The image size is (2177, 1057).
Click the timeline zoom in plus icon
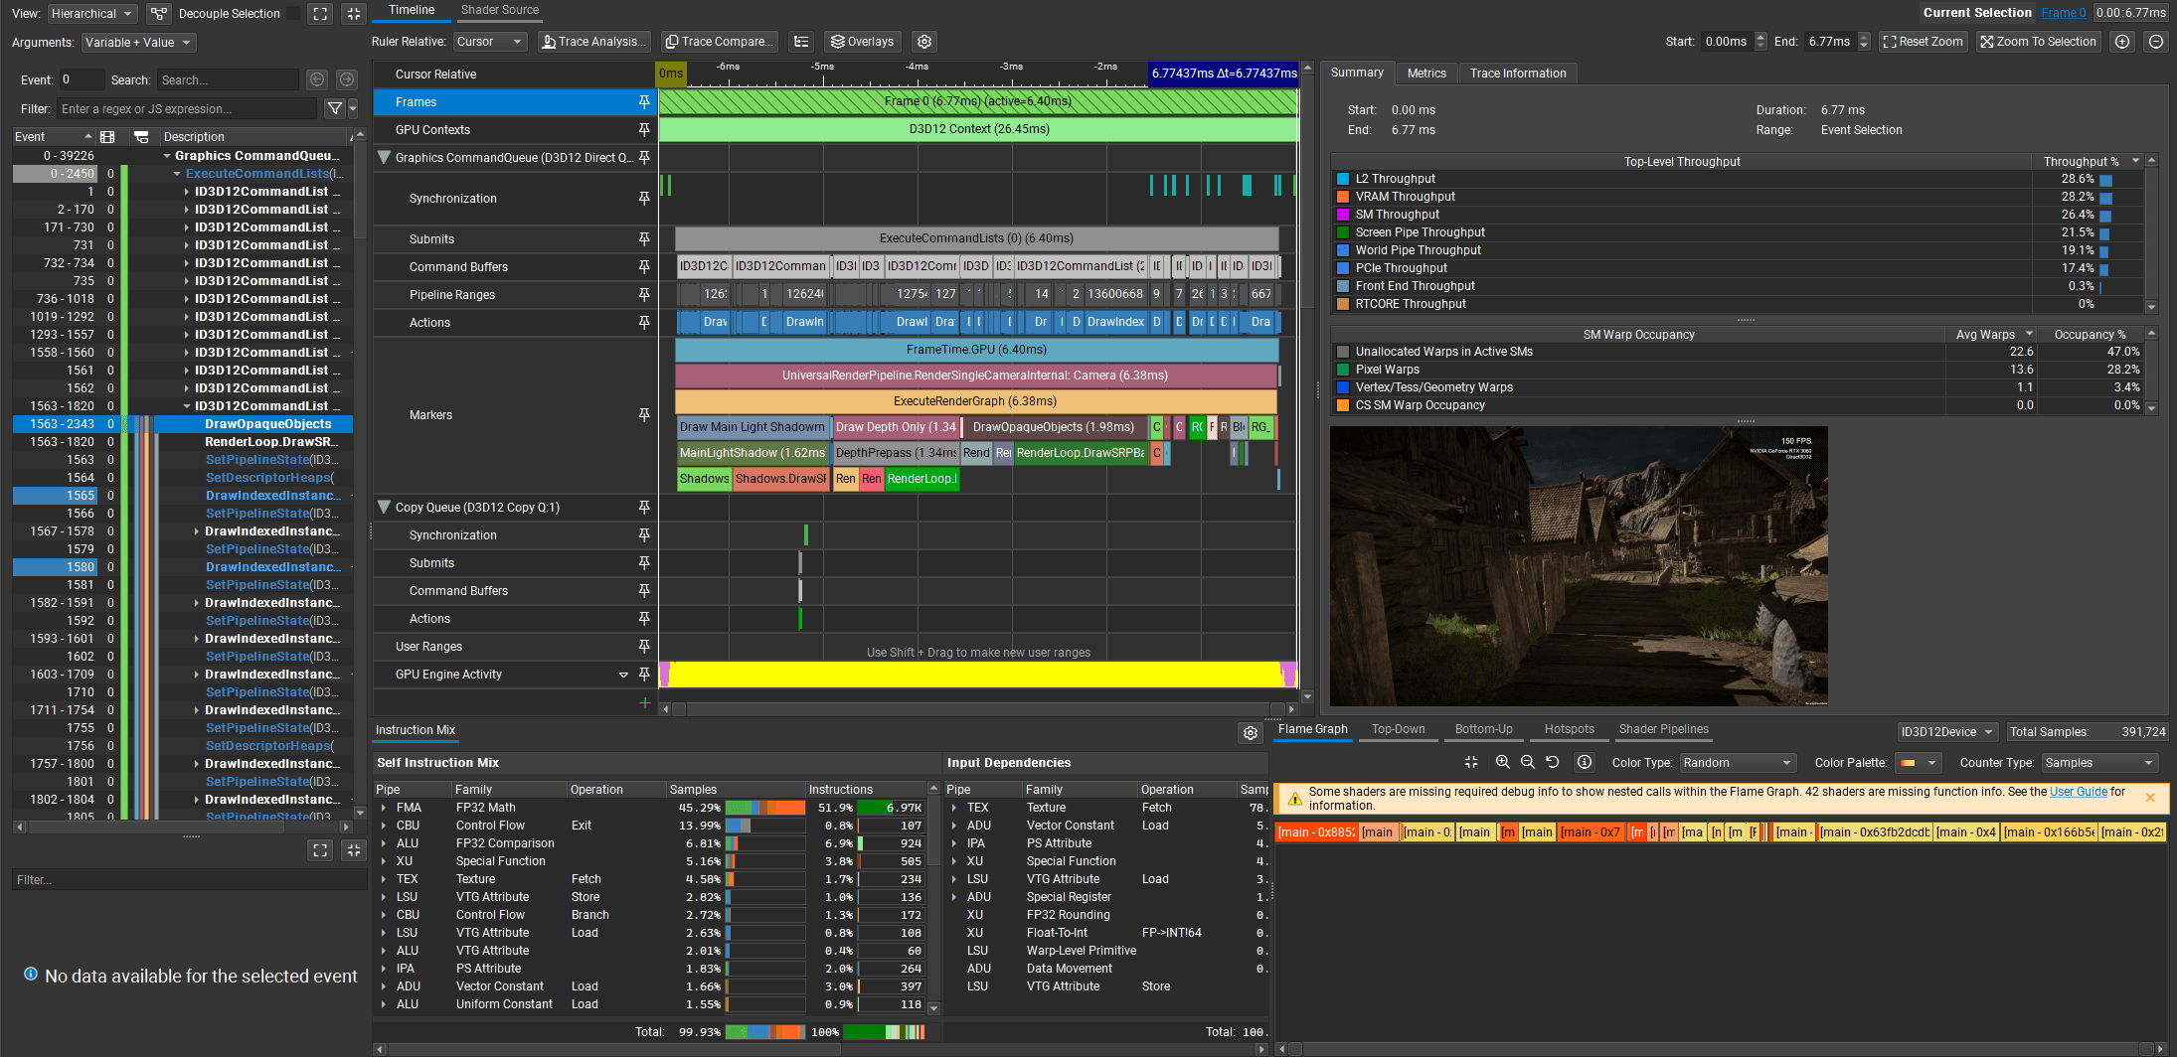(2122, 42)
